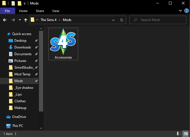Click The Sims 4 breadcrumb in address bar
The image size is (190, 137).
48,20
